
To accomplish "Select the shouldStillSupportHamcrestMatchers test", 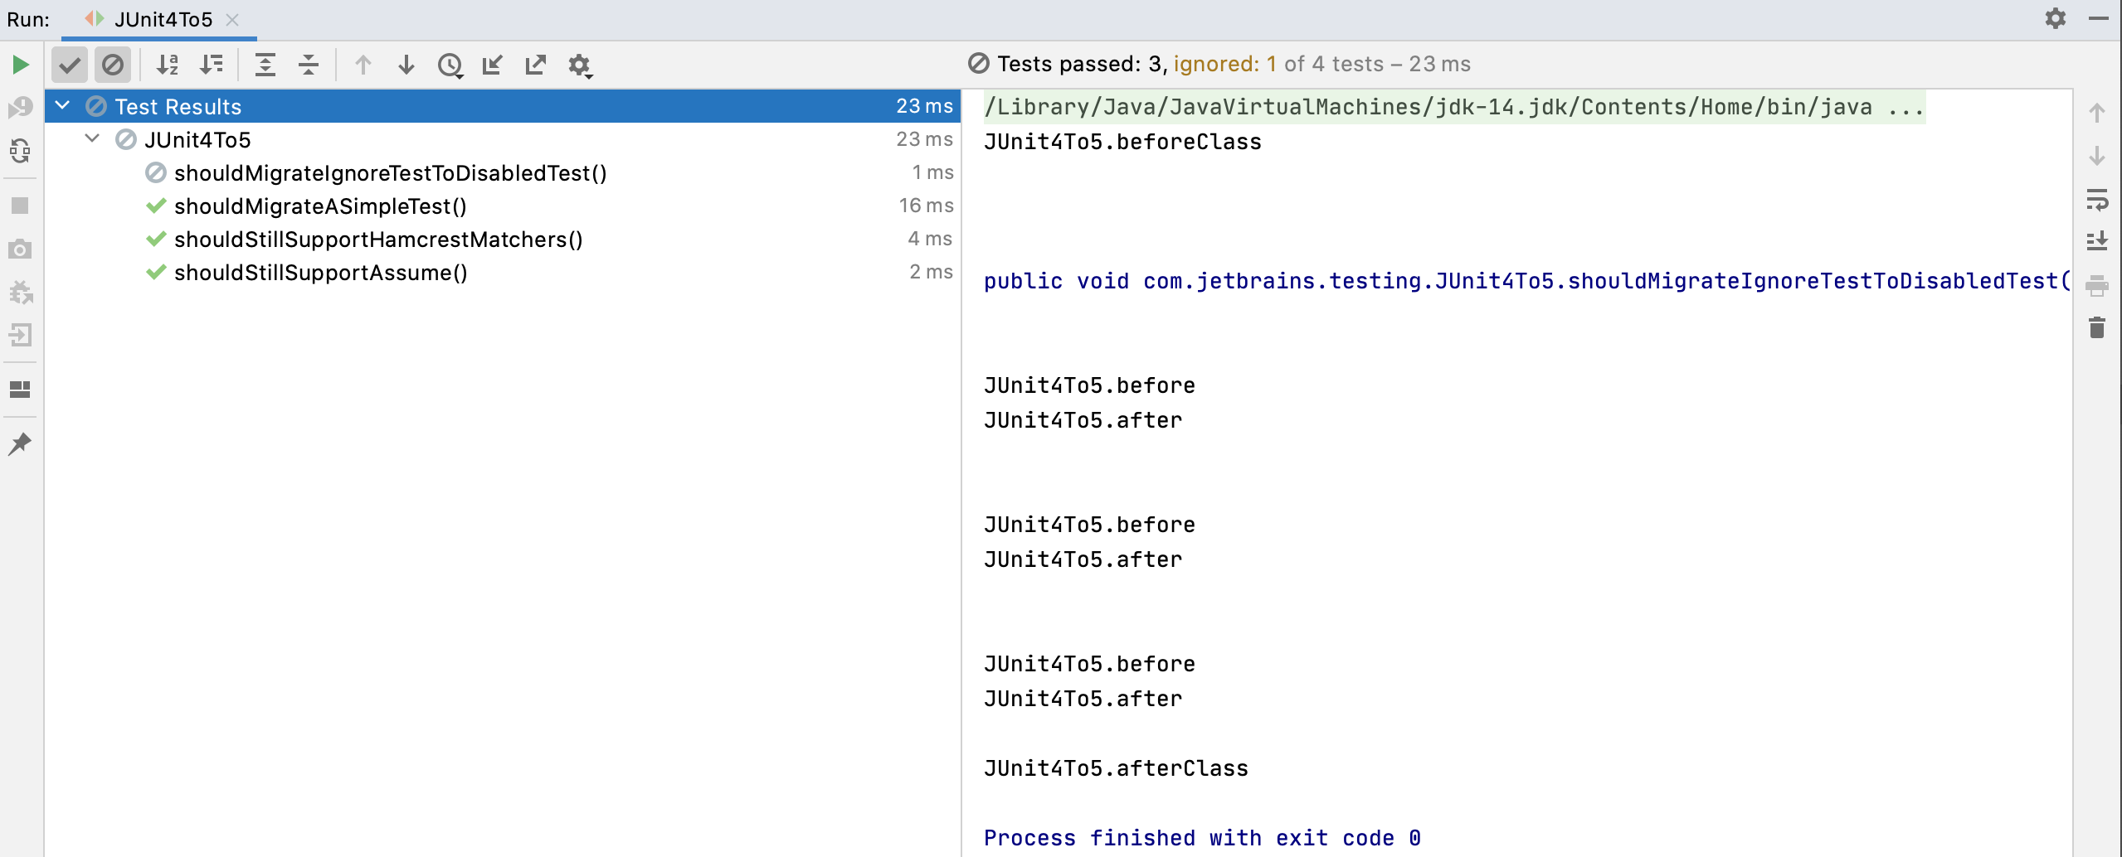I will [x=377, y=239].
